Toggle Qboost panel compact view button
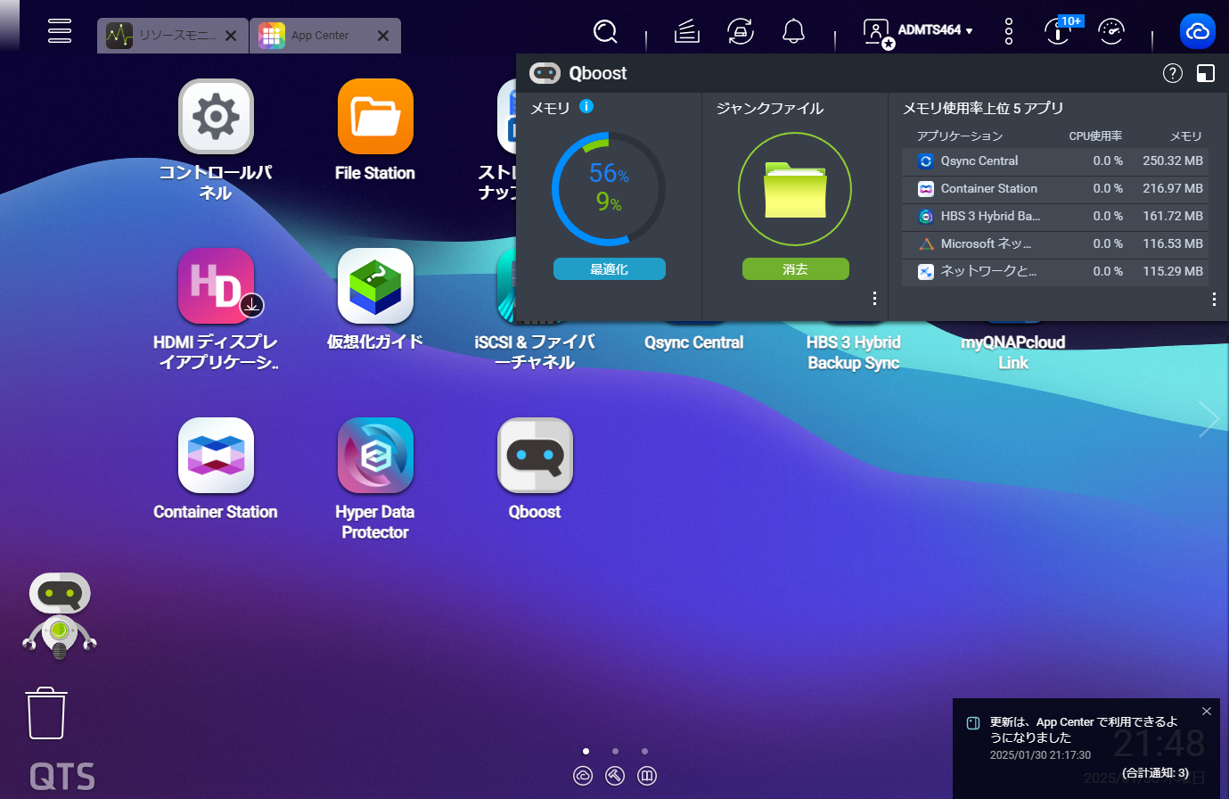 [1206, 73]
